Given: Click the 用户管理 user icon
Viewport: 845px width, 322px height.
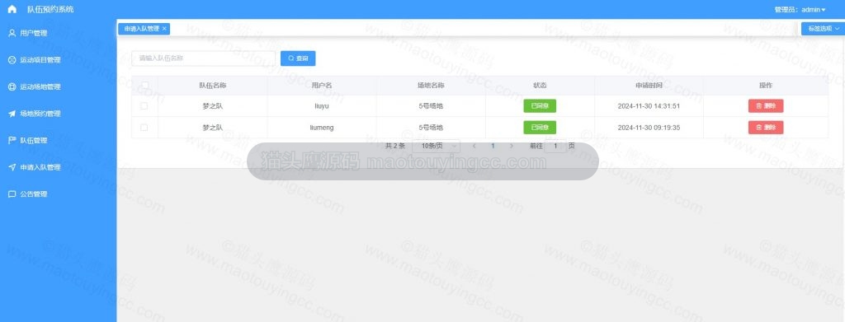Looking at the screenshot, I should tap(12, 33).
